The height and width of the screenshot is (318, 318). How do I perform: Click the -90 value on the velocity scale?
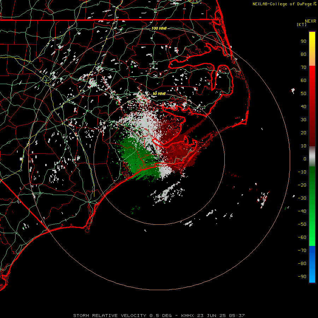[302, 277]
